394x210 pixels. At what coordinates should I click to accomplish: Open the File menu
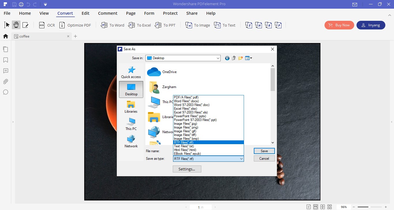click(x=7, y=13)
